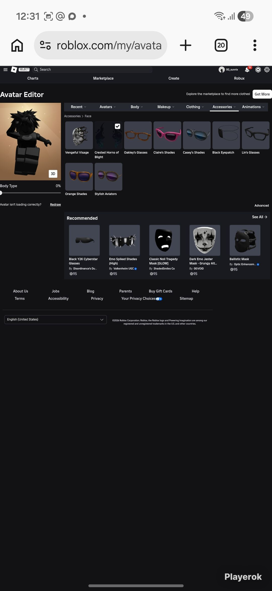Open the Help footer link

coord(196,291)
